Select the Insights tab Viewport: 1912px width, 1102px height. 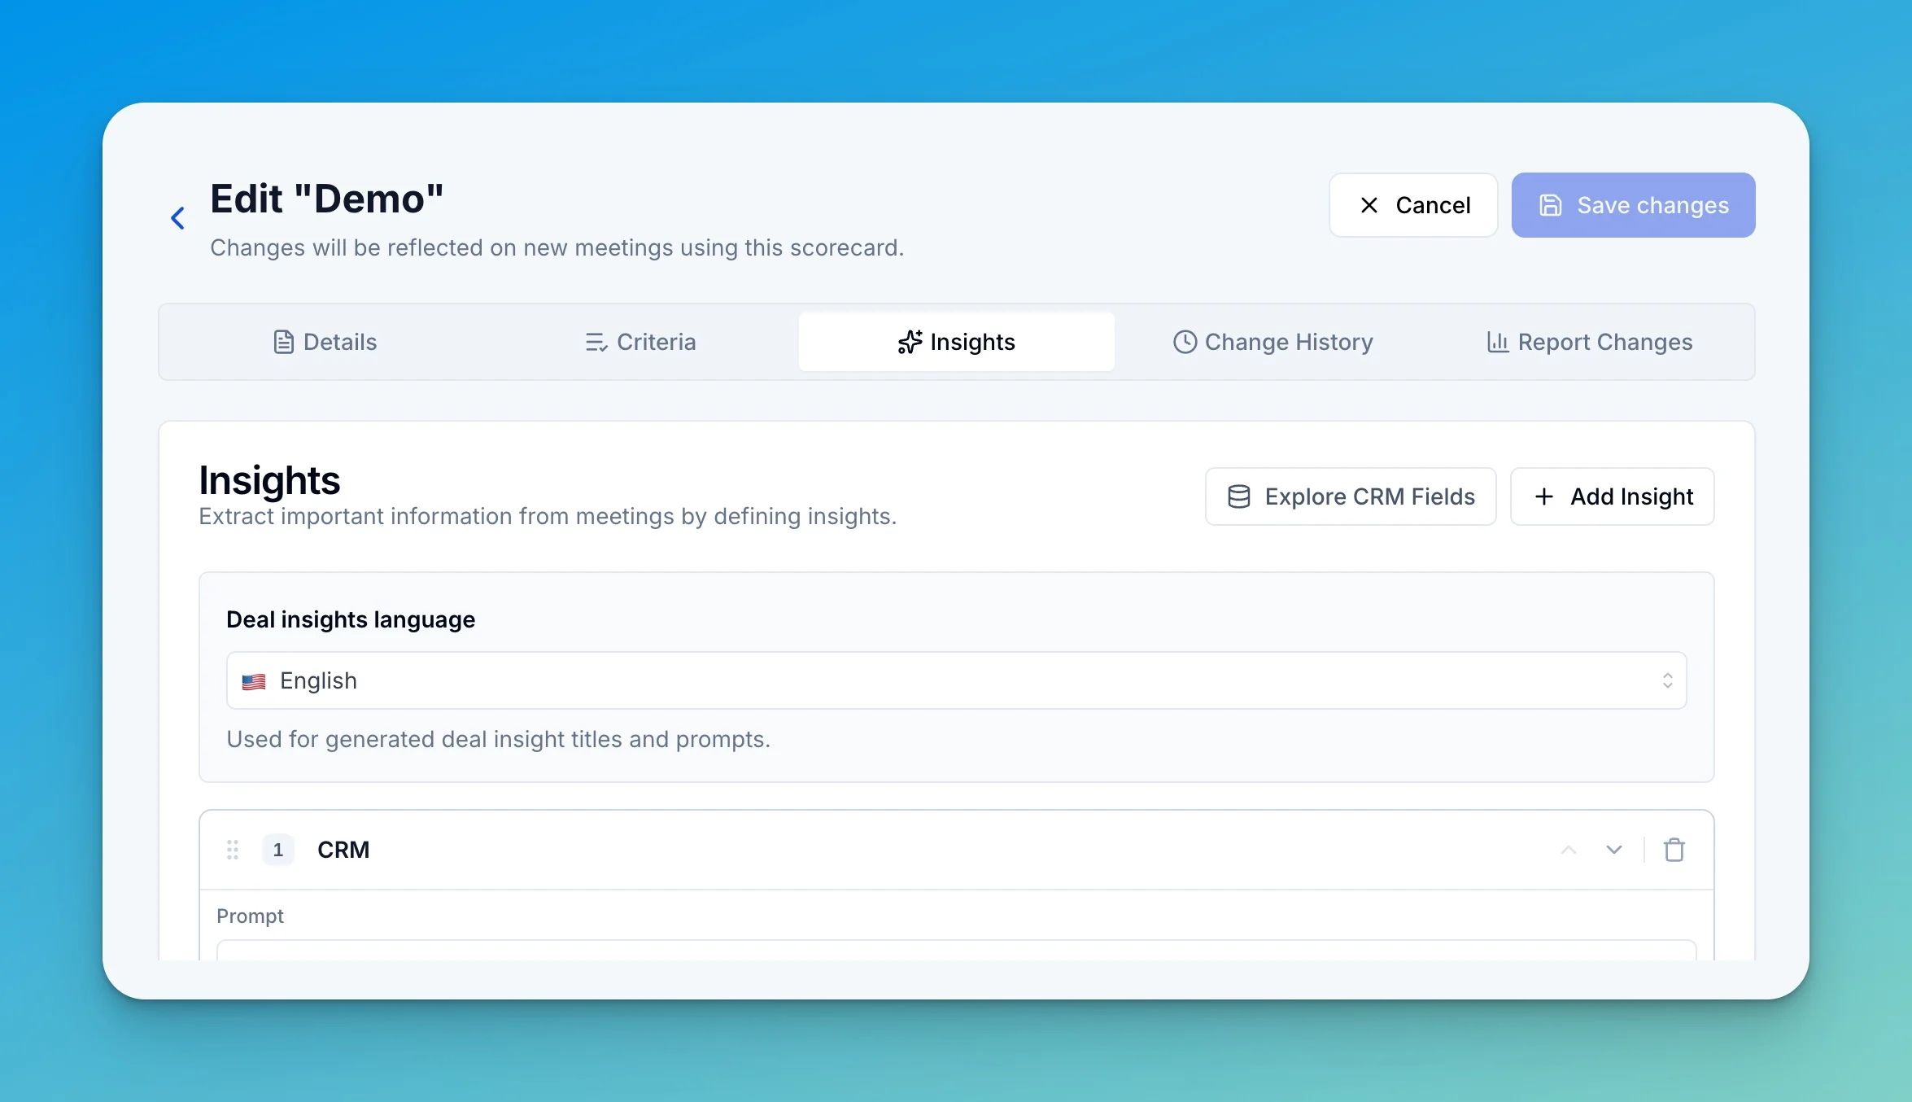[x=956, y=342]
